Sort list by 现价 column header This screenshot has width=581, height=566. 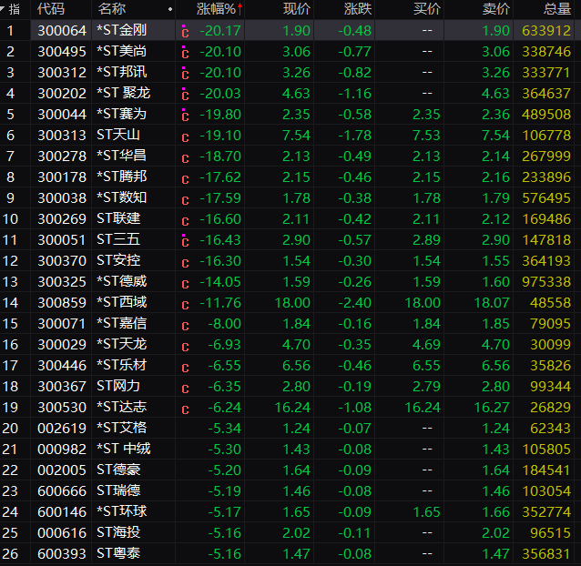[x=296, y=9]
